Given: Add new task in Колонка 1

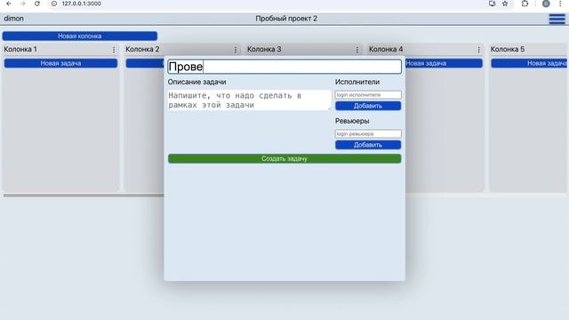Looking at the screenshot, I should pos(60,63).
